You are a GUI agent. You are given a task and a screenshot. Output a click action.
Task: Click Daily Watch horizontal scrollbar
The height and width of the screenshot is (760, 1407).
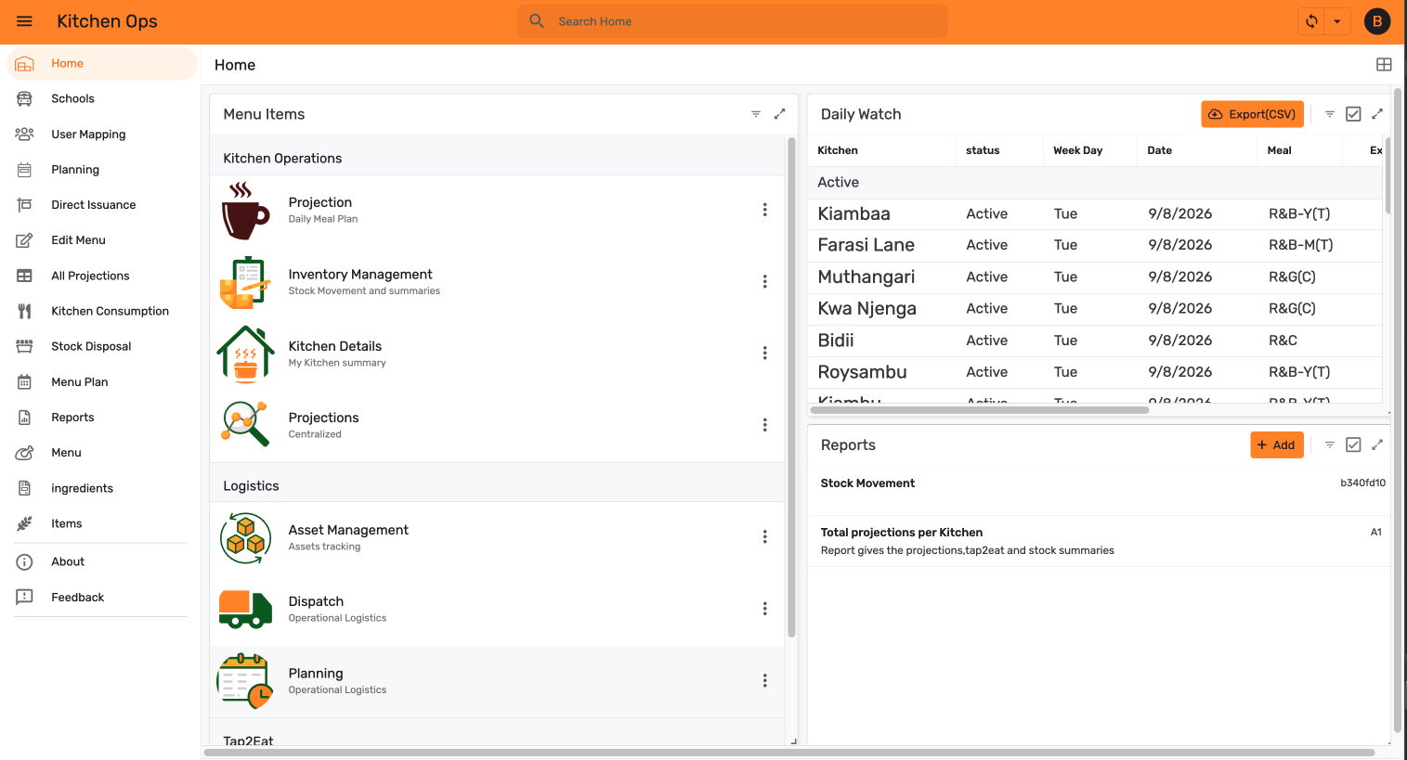(x=980, y=409)
